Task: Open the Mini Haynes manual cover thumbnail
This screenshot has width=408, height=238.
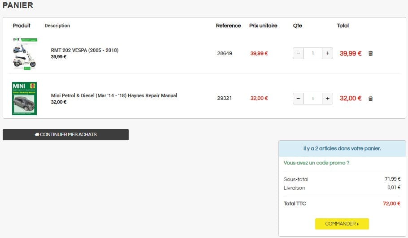Action: coord(25,98)
